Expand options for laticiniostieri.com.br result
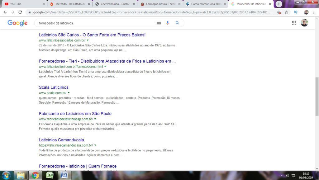The image size is (319, 180). 105,67
